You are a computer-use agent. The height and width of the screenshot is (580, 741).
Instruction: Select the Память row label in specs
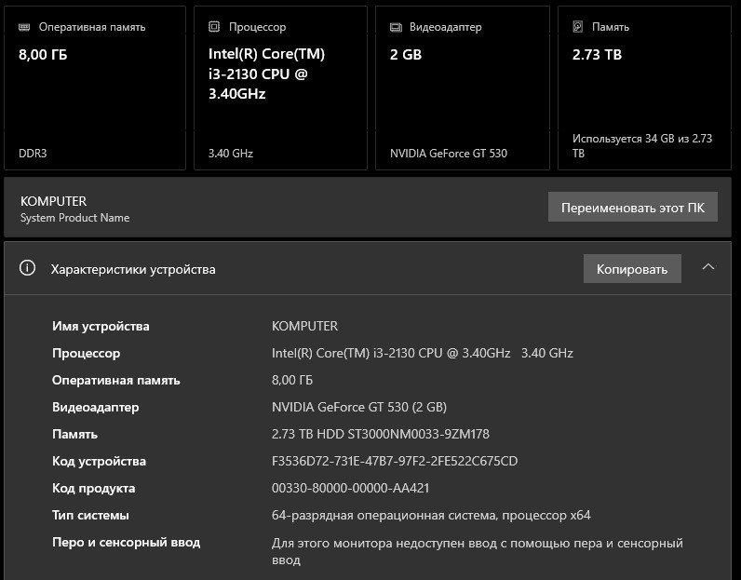pyautogui.click(x=74, y=435)
